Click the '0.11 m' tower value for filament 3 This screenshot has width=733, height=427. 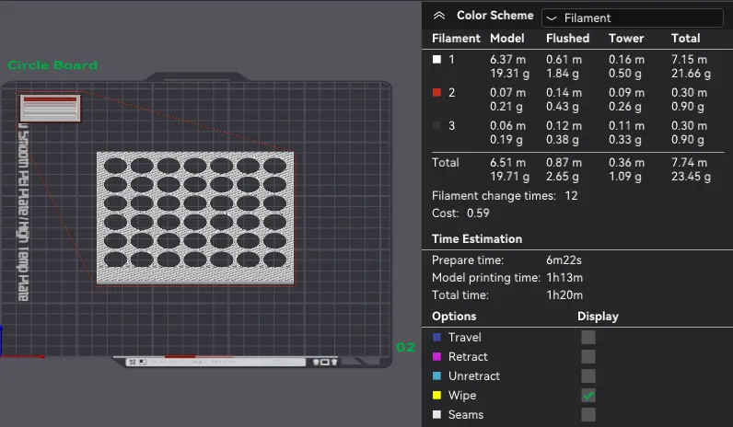[x=626, y=126]
